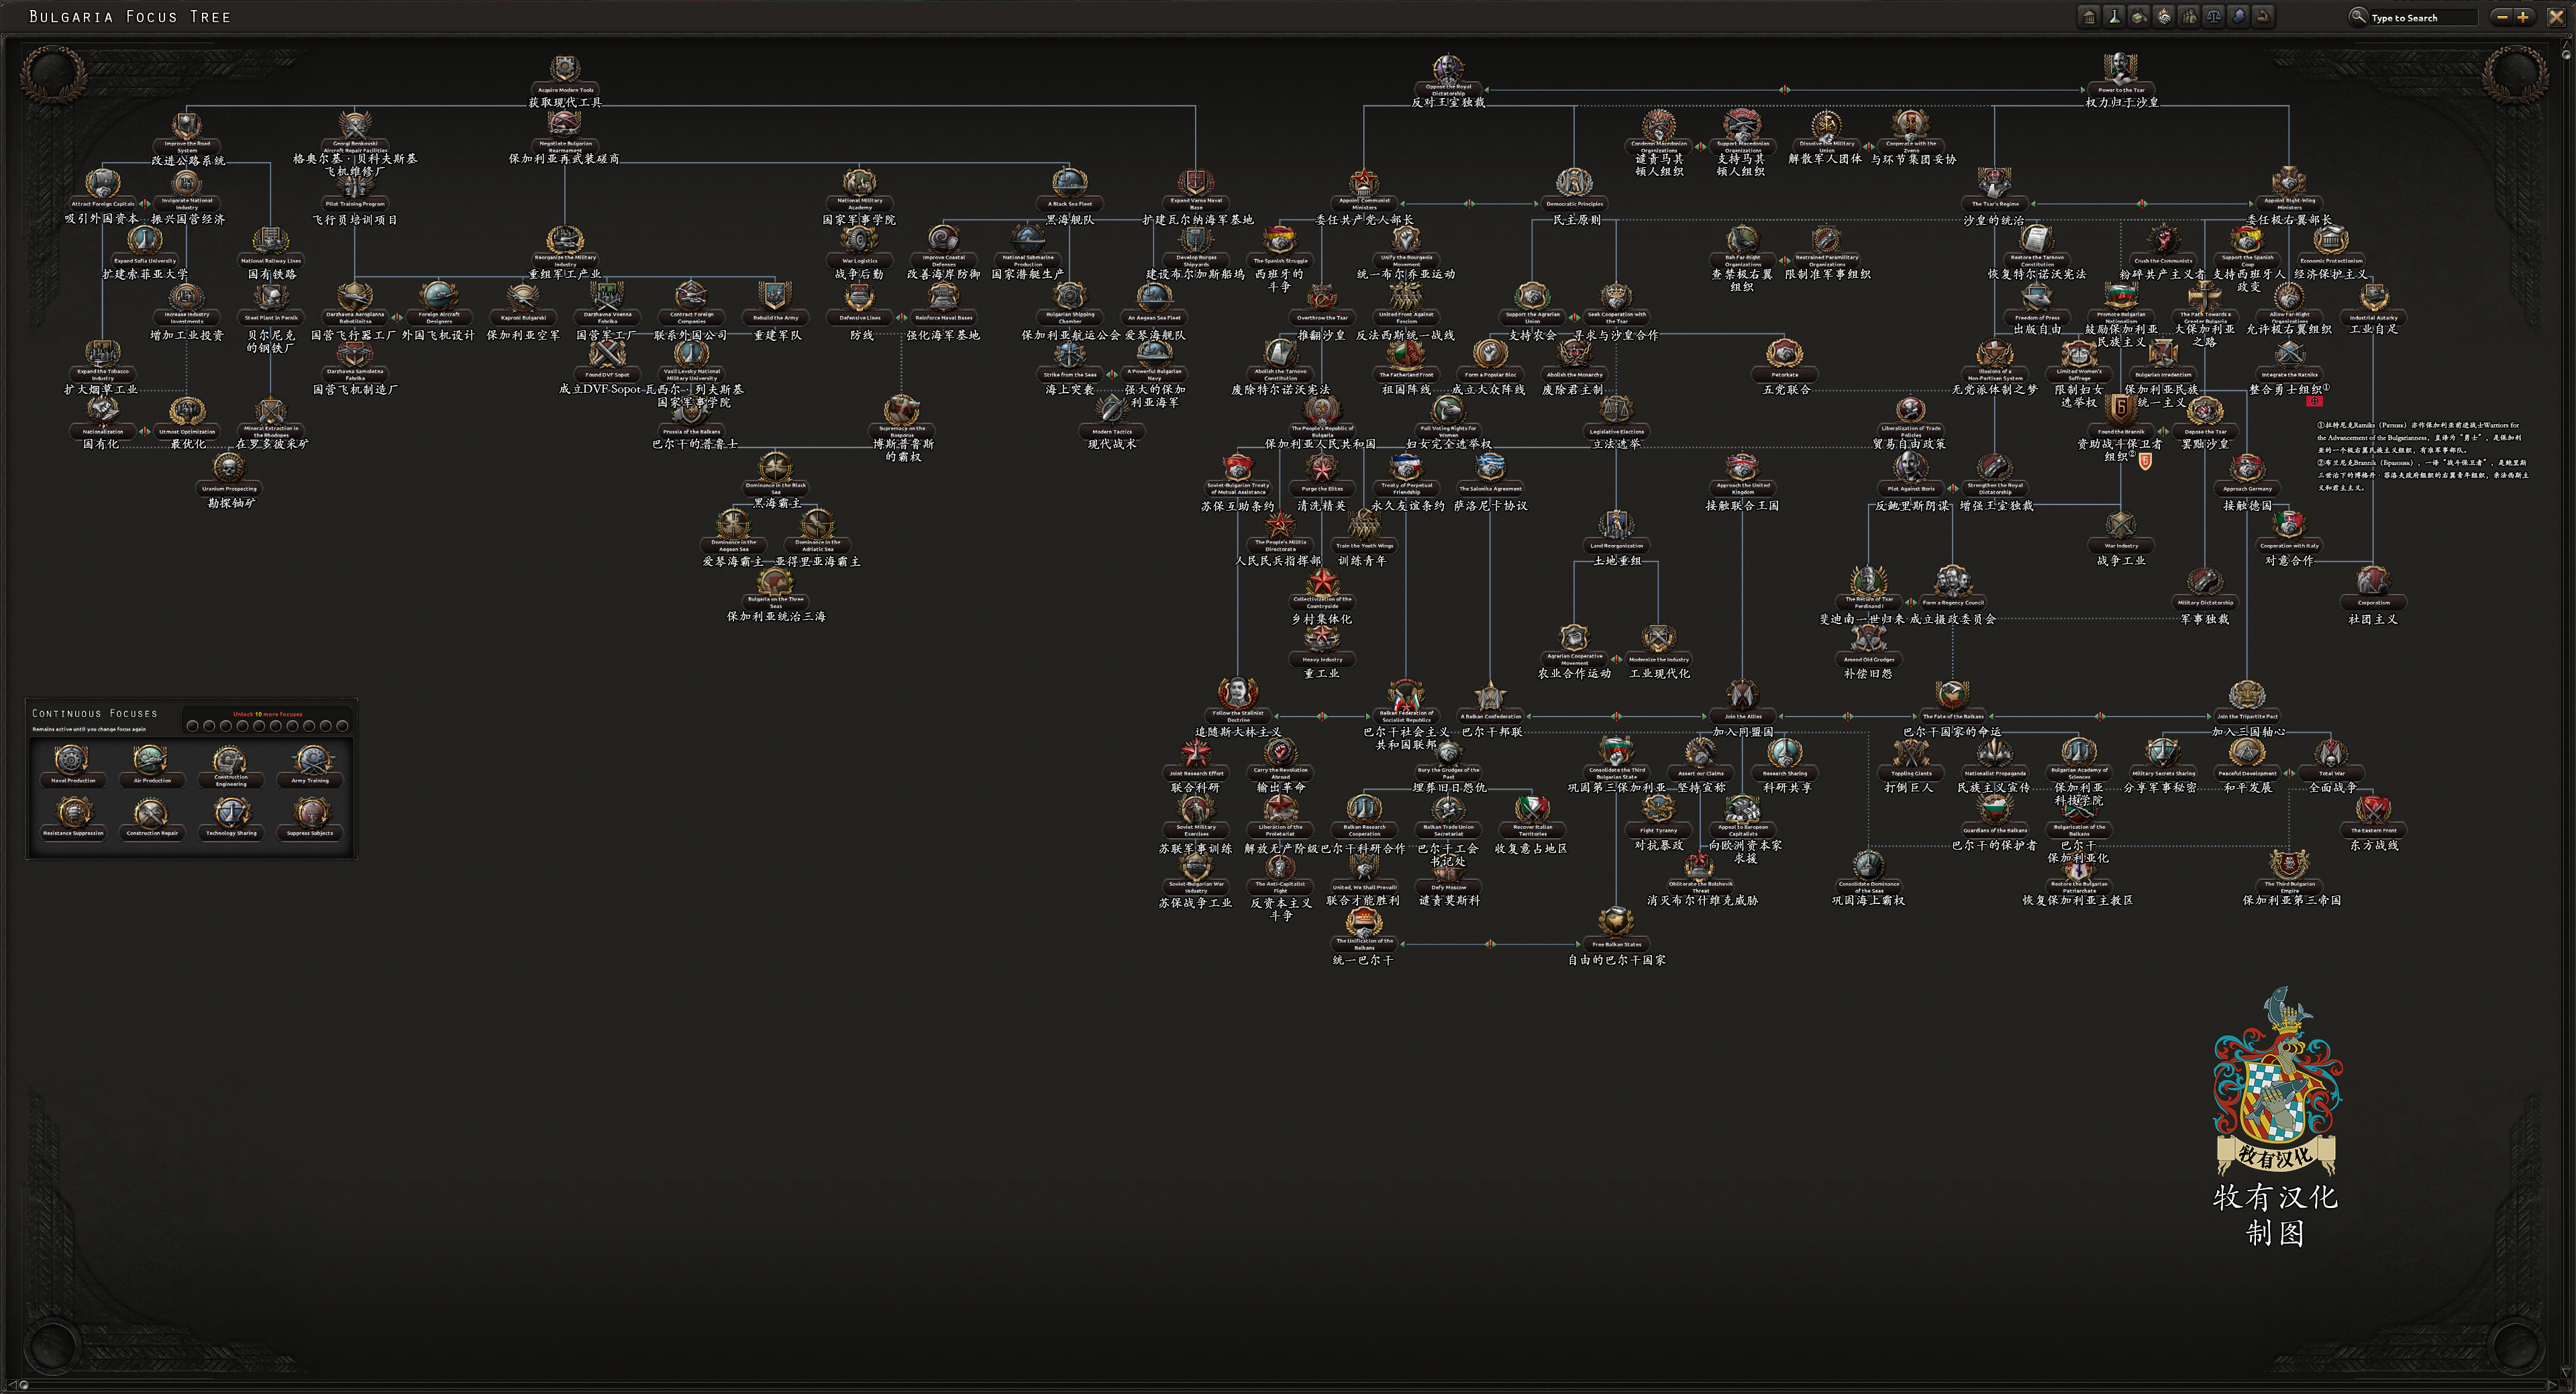Click the Modern Tactics focus label

[1112, 432]
